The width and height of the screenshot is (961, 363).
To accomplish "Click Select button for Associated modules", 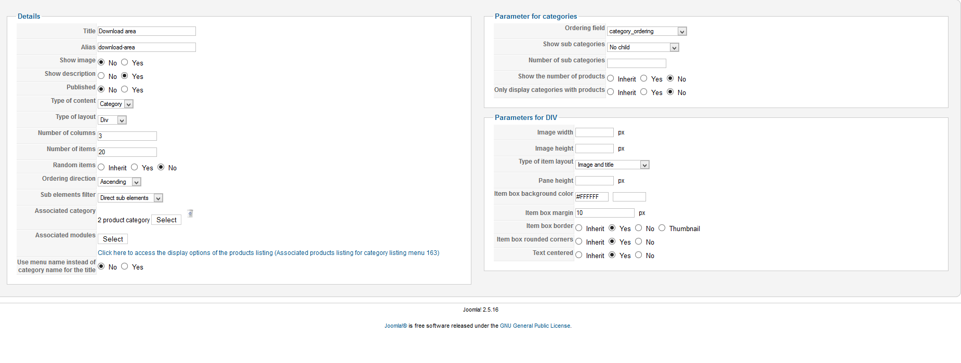I will pyautogui.click(x=113, y=239).
